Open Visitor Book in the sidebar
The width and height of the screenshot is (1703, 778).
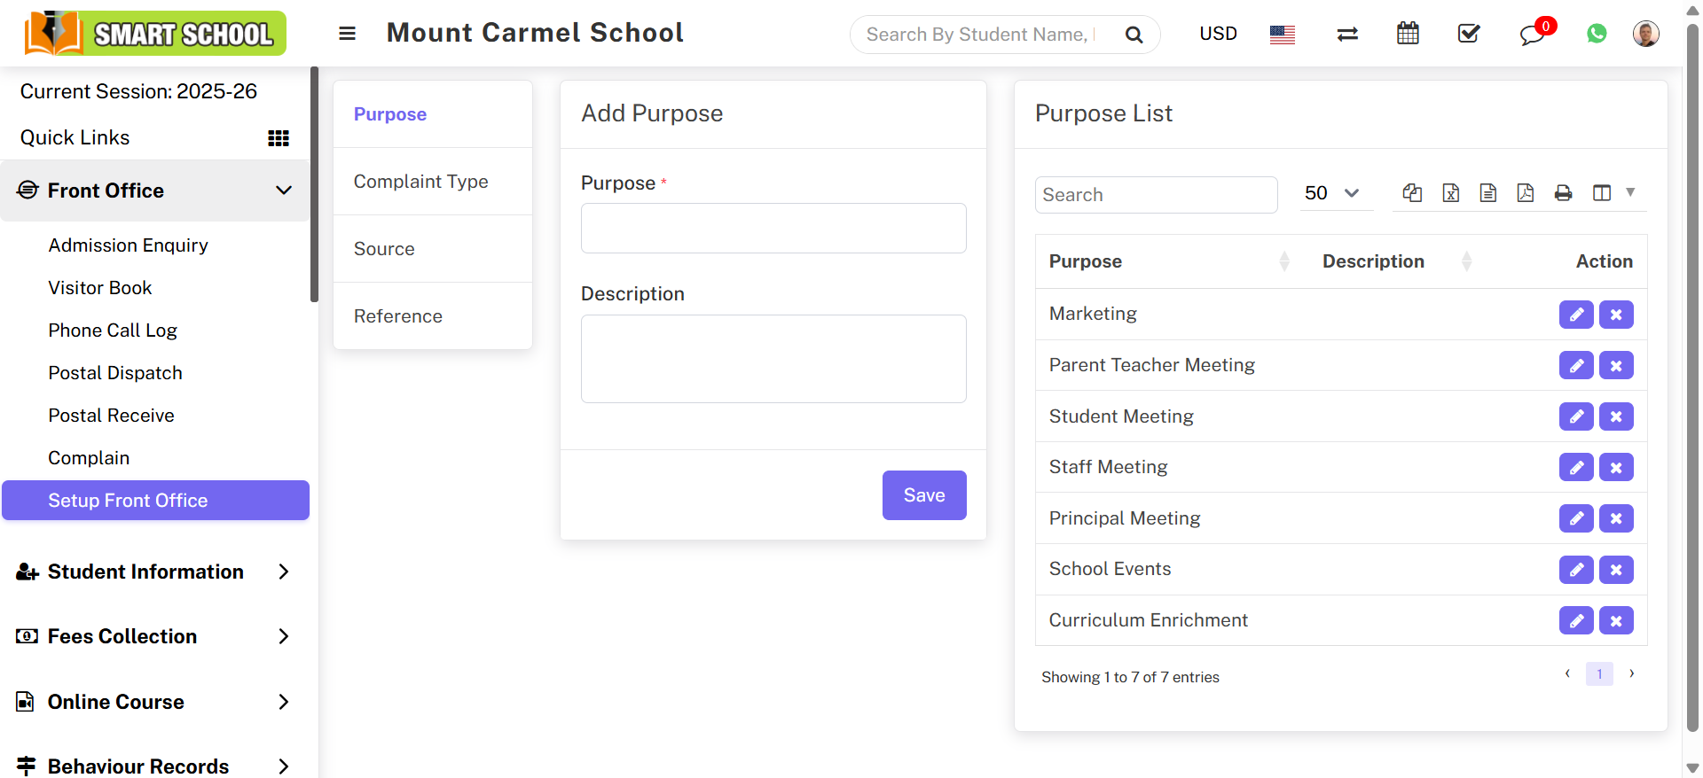(x=100, y=288)
